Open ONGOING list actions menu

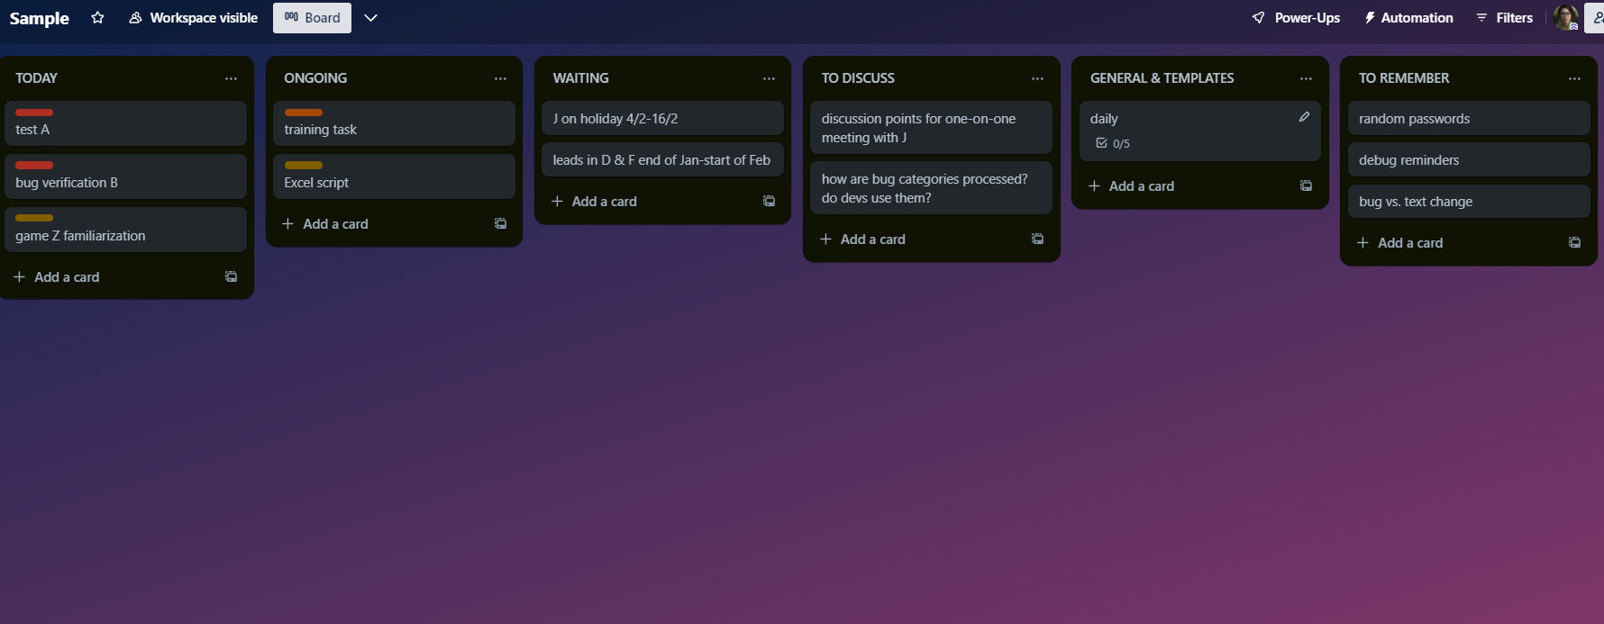500,78
